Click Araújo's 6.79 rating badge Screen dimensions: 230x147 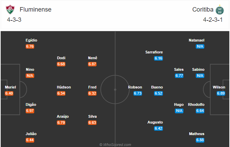click(x=61, y=122)
